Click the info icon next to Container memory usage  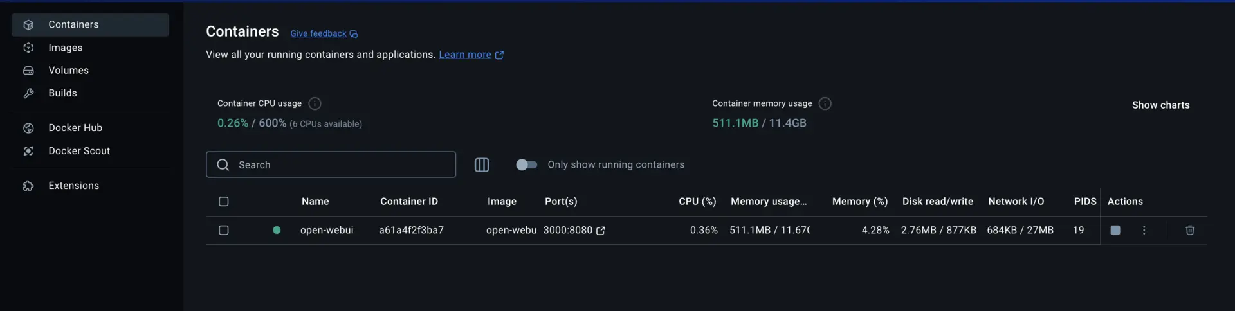825,103
